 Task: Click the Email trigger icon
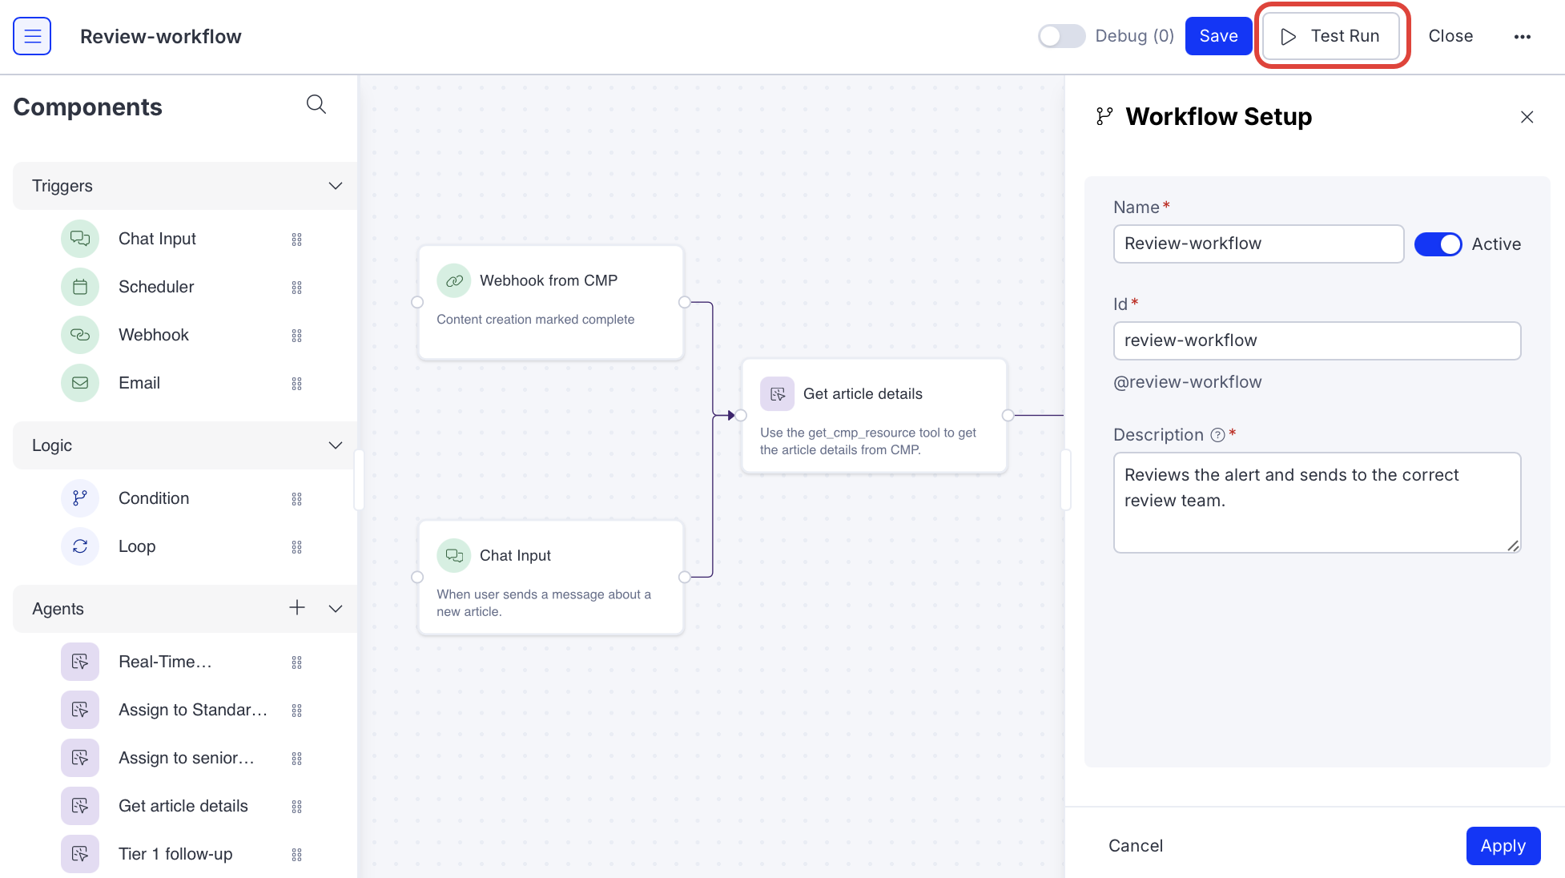pos(80,383)
